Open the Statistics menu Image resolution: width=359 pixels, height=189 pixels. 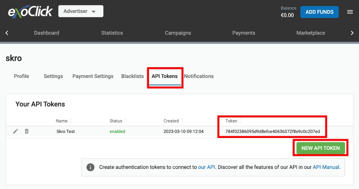pos(112,33)
